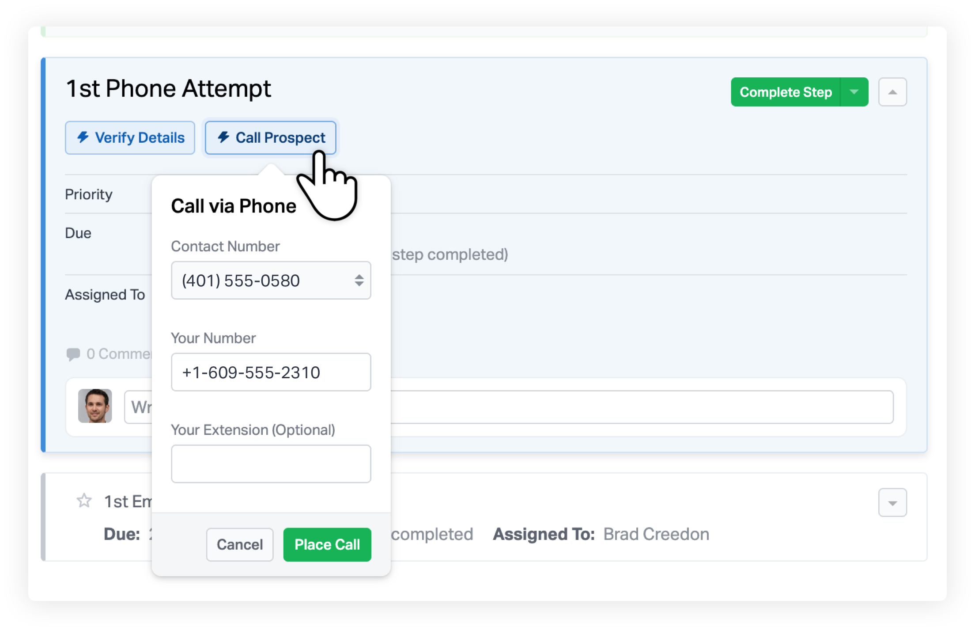Click the commenter's avatar photo
Image resolution: width=975 pixels, height=631 pixels.
click(x=95, y=406)
